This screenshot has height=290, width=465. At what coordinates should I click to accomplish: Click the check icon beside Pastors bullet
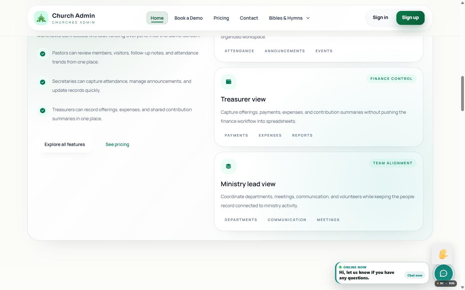point(43,54)
